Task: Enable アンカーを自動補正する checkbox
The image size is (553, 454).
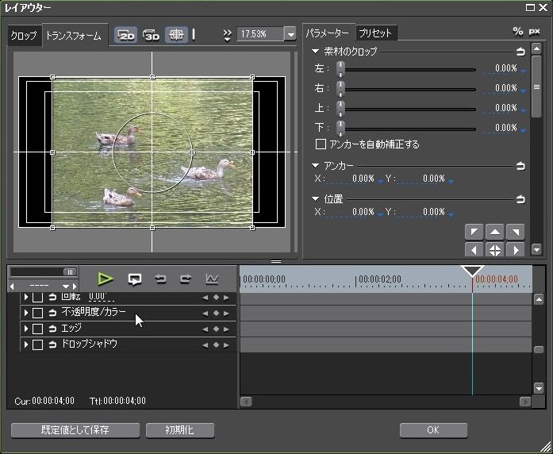Action: 321,144
